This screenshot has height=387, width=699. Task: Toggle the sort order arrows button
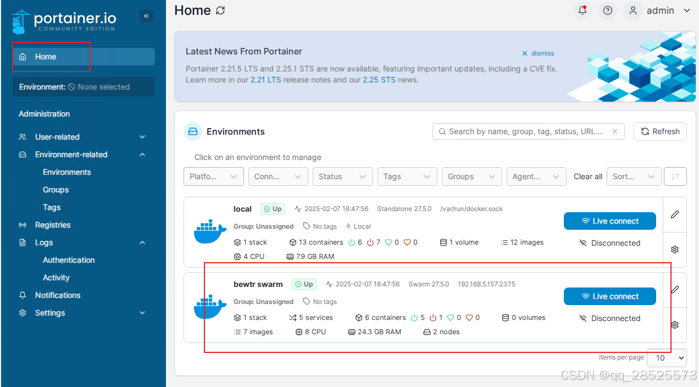tap(675, 176)
